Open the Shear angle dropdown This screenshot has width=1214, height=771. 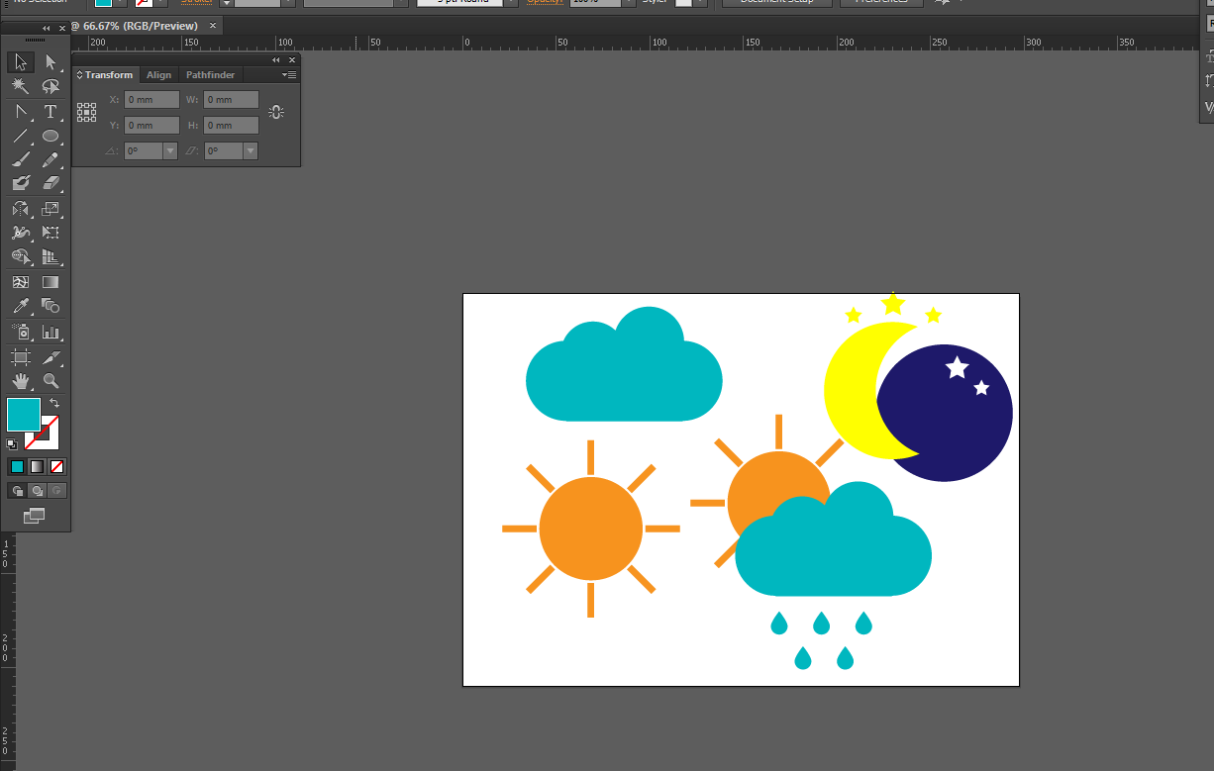click(251, 151)
